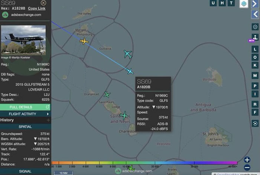This screenshot has height=175, width=260.
Task: Zoom out with the minus button
Action: click(x=247, y=168)
